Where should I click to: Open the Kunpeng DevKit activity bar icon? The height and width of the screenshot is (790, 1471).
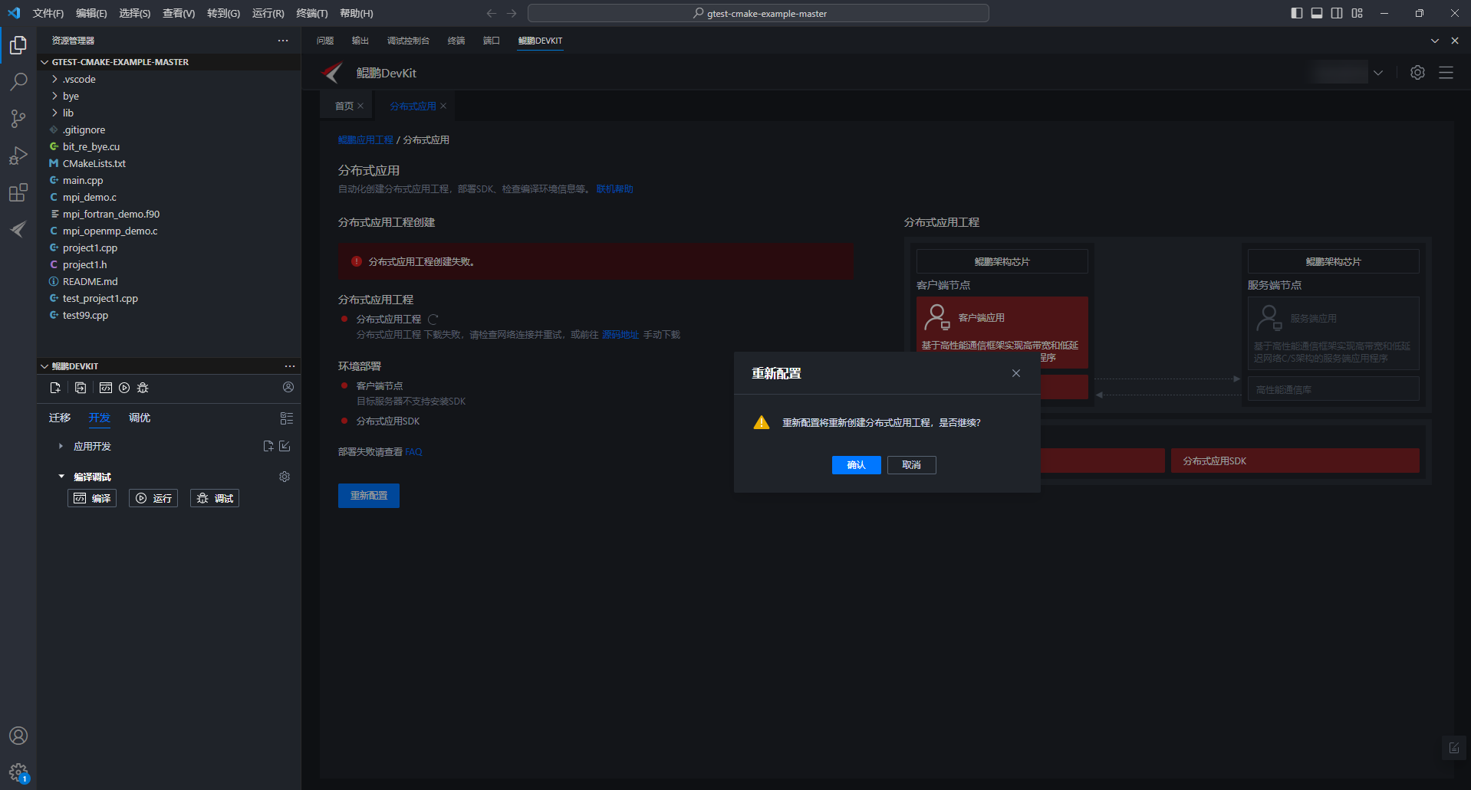coord(18,229)
